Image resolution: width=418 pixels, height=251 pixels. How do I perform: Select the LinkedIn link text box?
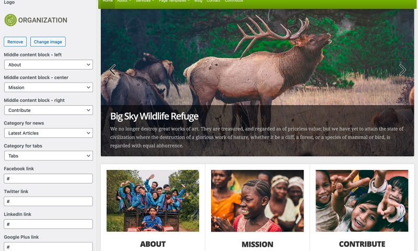click(x=48, y=224)
